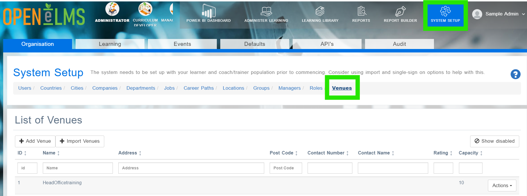This screenshot has height=196, width=527.
Task: Open the Learning Library icon
Action: (x=320, y=11)
